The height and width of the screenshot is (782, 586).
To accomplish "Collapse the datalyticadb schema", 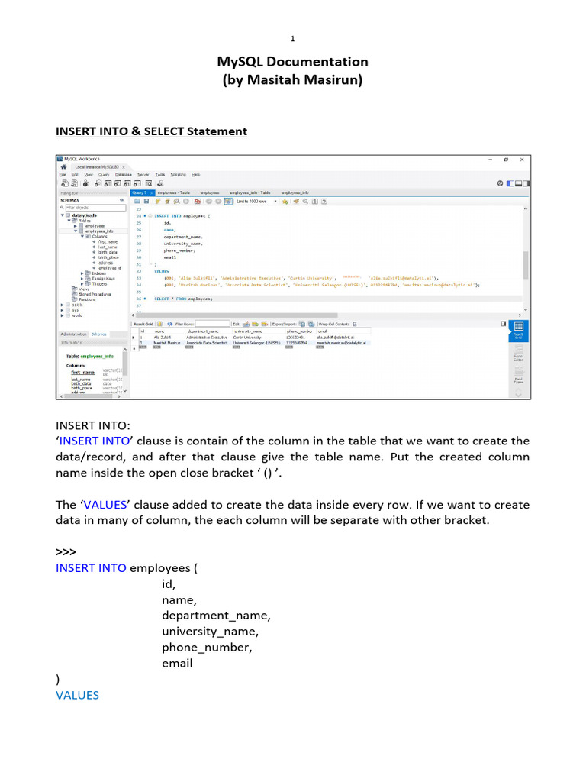I will coord(63,215).
